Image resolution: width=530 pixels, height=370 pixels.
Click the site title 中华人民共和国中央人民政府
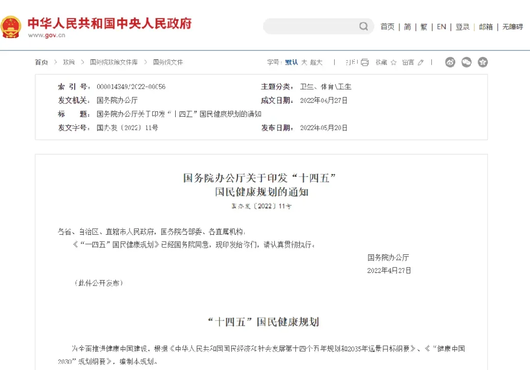[x=109, y=24]
